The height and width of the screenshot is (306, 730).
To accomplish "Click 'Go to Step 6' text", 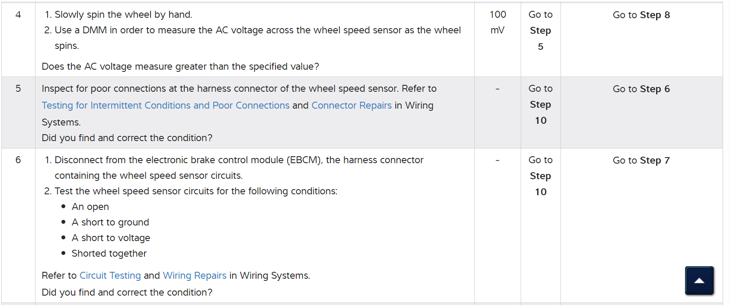I will pos(641,89).
